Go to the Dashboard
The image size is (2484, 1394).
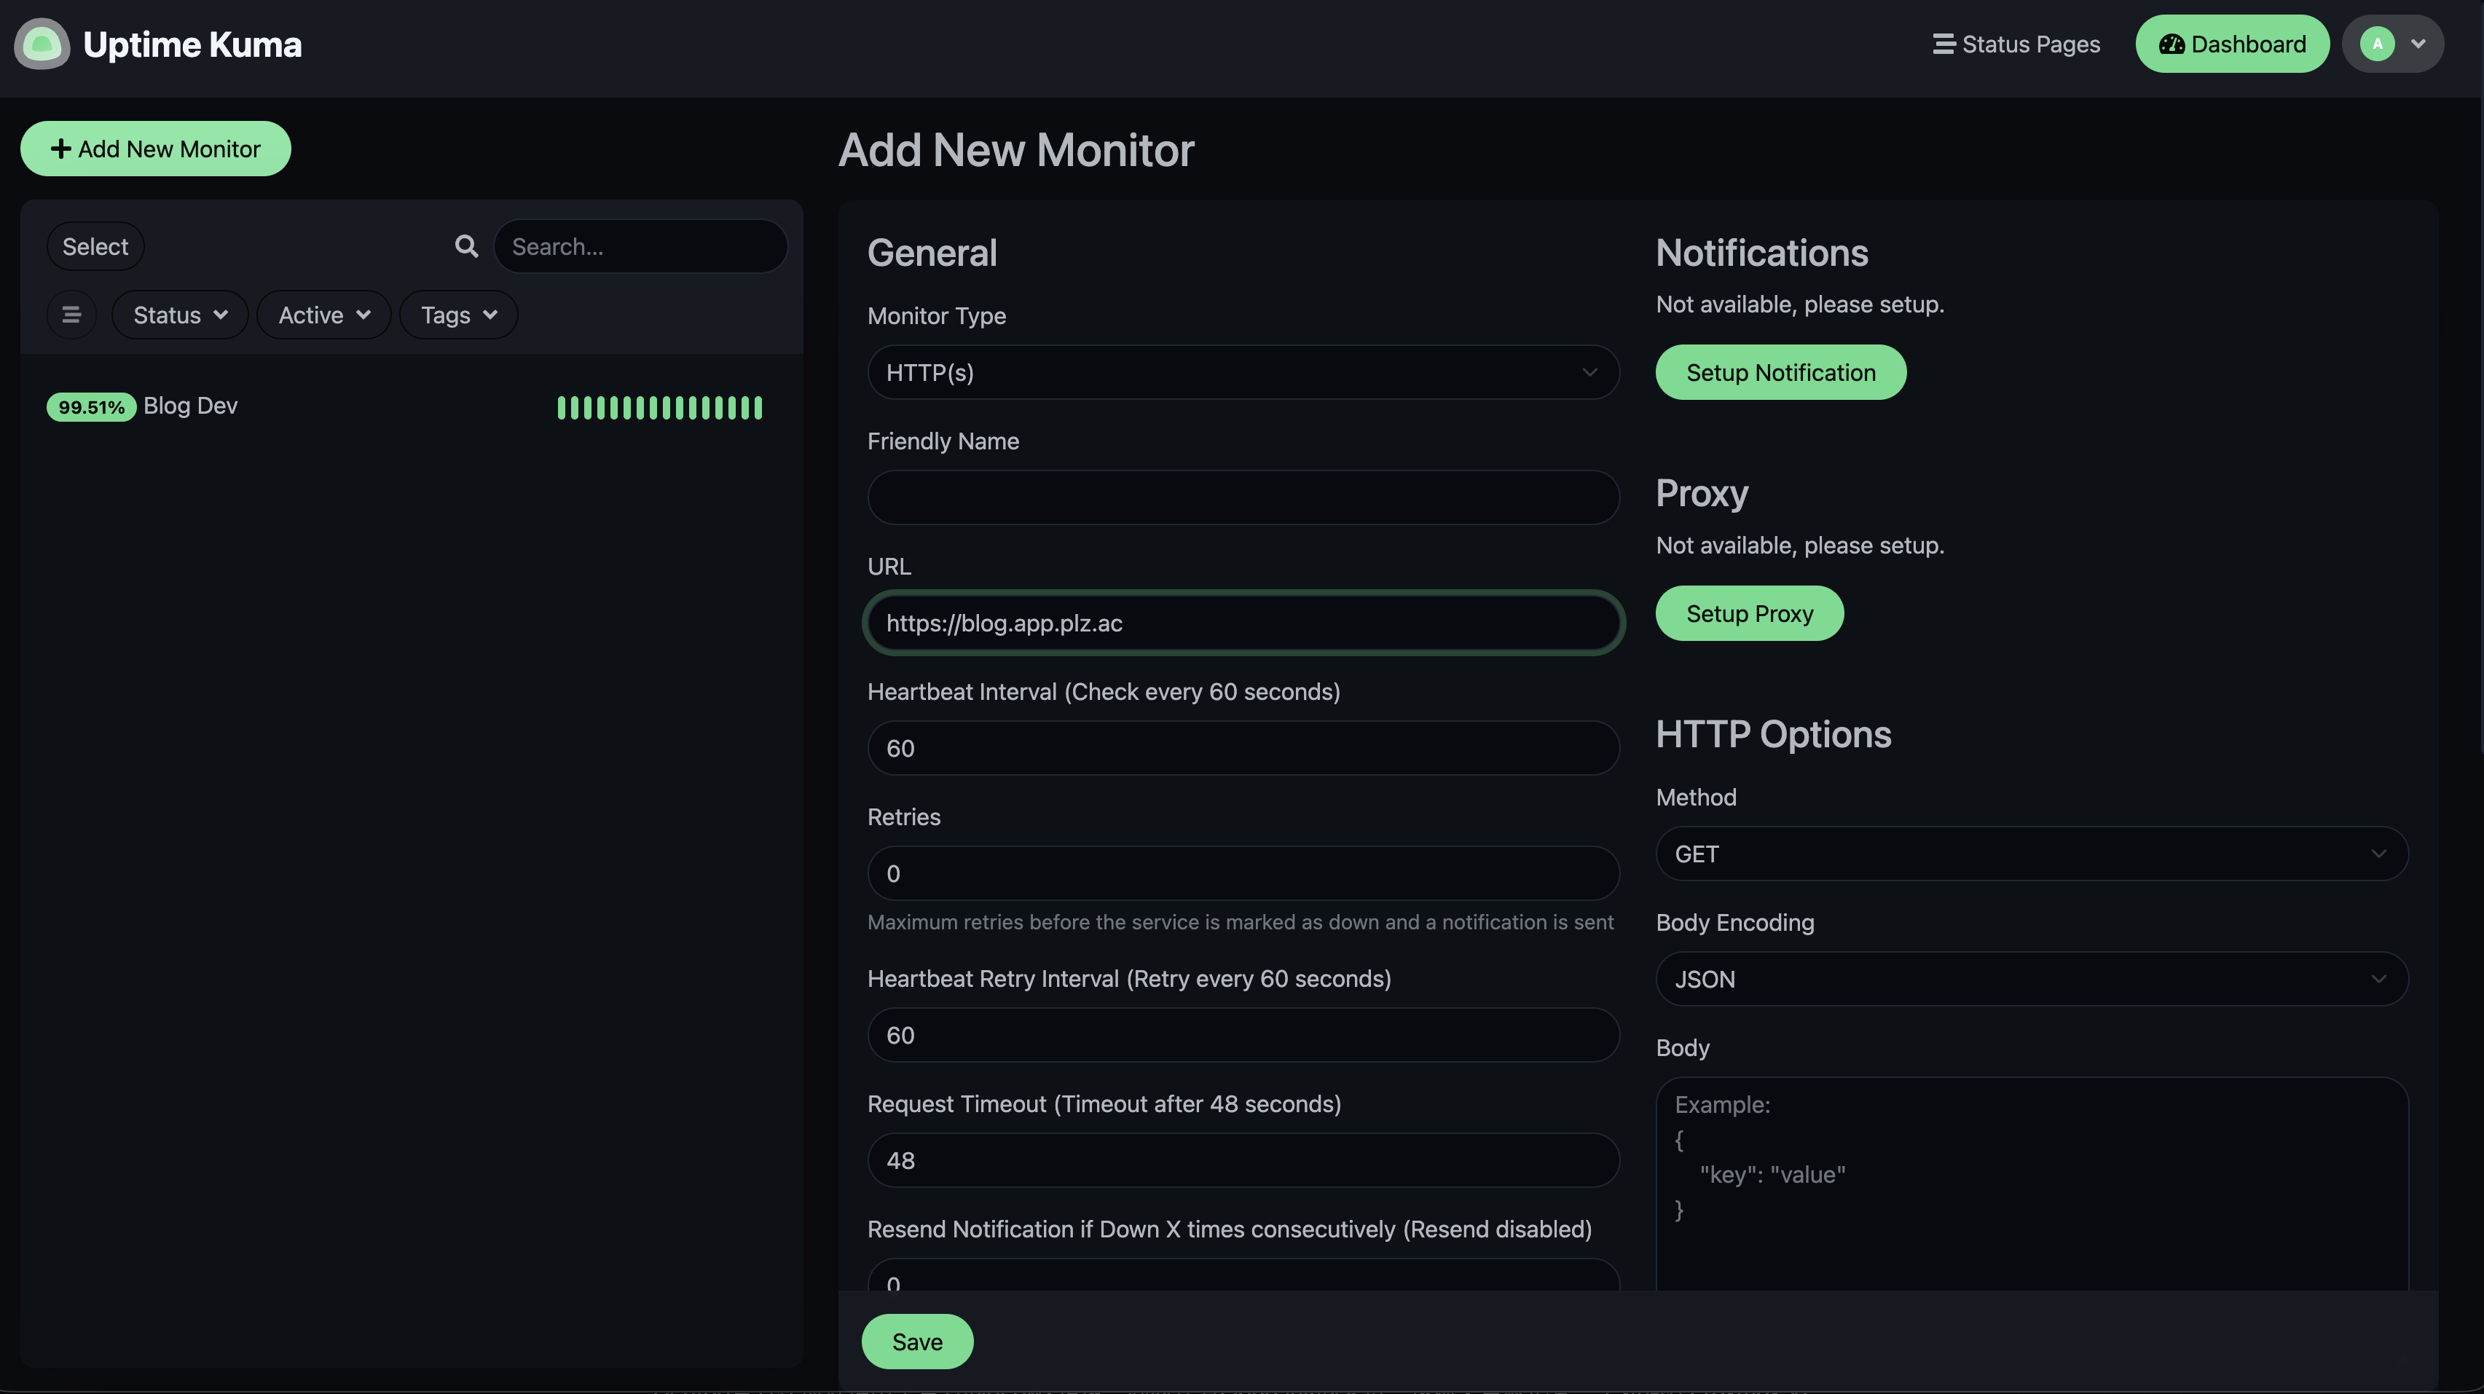tap(2231, 44)
